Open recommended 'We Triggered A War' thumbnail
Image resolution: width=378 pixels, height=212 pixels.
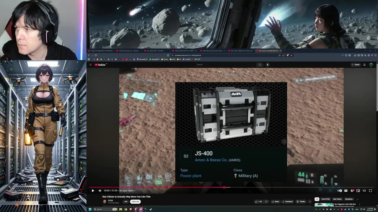(x=324, y=205)
